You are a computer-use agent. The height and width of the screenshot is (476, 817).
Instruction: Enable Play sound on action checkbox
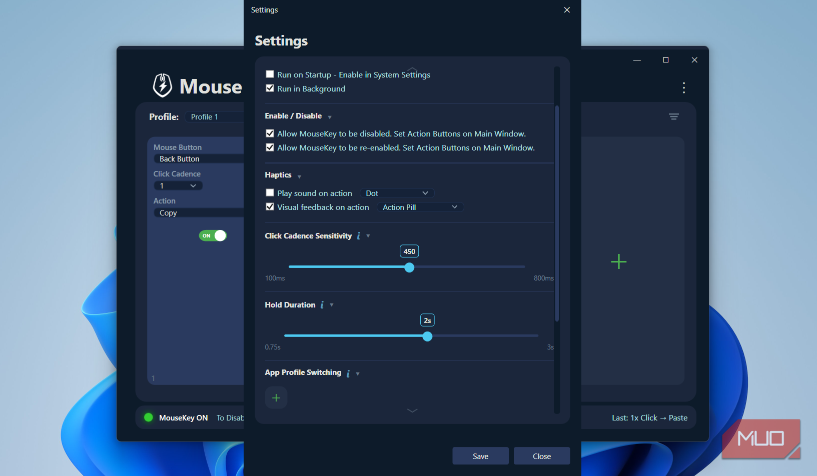pyautogui.click(x=270, y=192)
